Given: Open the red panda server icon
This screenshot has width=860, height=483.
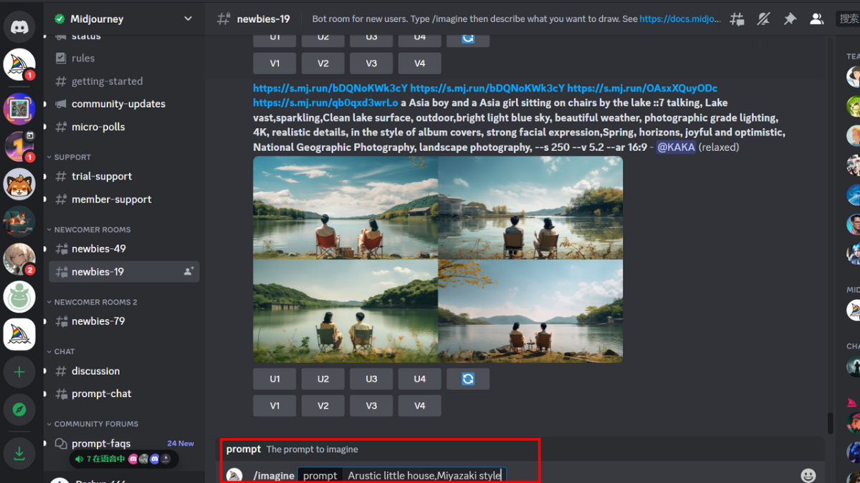Looking at the screenshot, I should pos(19,185).
